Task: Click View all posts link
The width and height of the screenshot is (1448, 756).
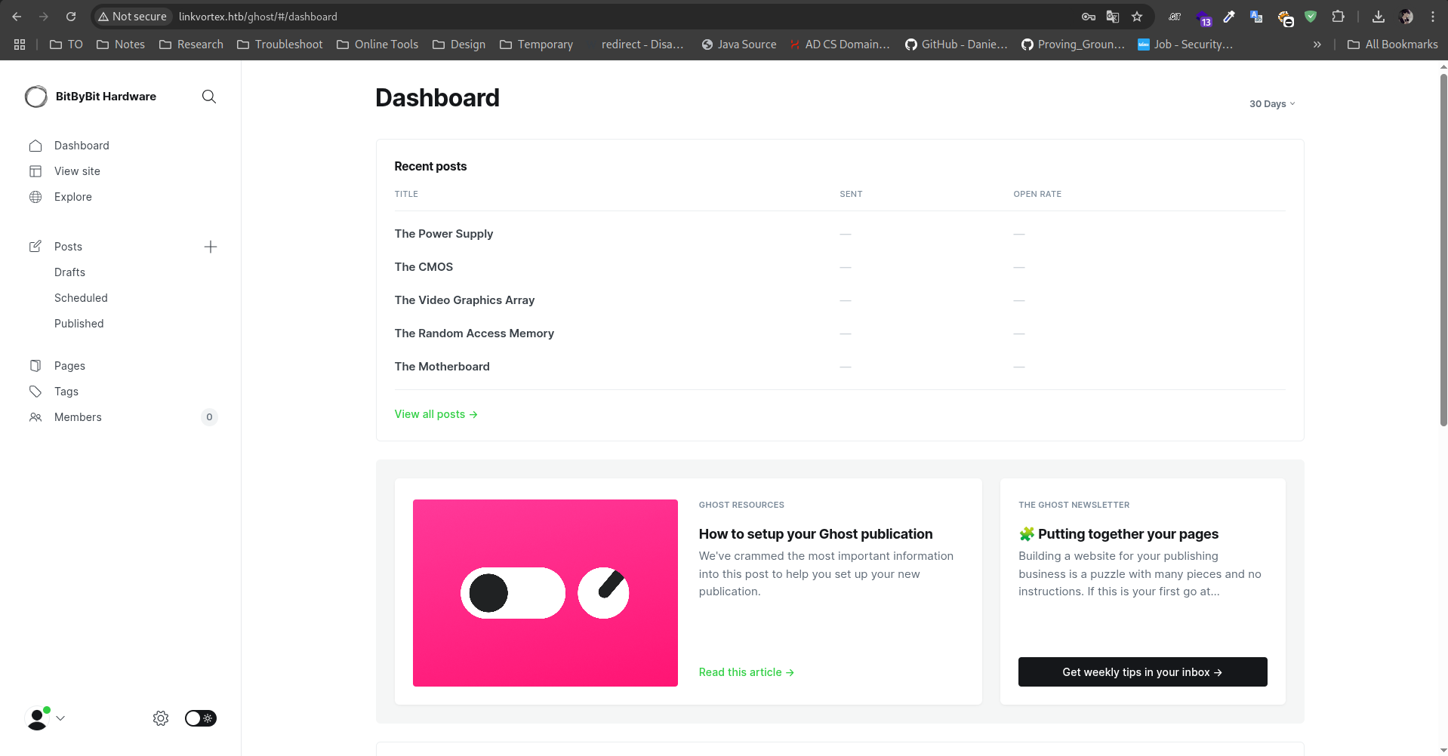Action: pyautogui.click(x=436, y=414)
